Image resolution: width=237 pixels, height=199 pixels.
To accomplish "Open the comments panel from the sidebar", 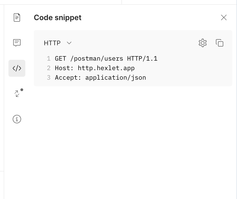I will click(x=17, y=43).
